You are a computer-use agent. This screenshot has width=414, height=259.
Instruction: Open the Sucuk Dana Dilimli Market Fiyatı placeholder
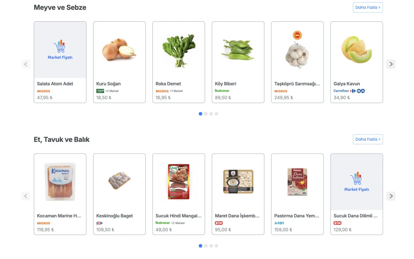tap(357, 182)
